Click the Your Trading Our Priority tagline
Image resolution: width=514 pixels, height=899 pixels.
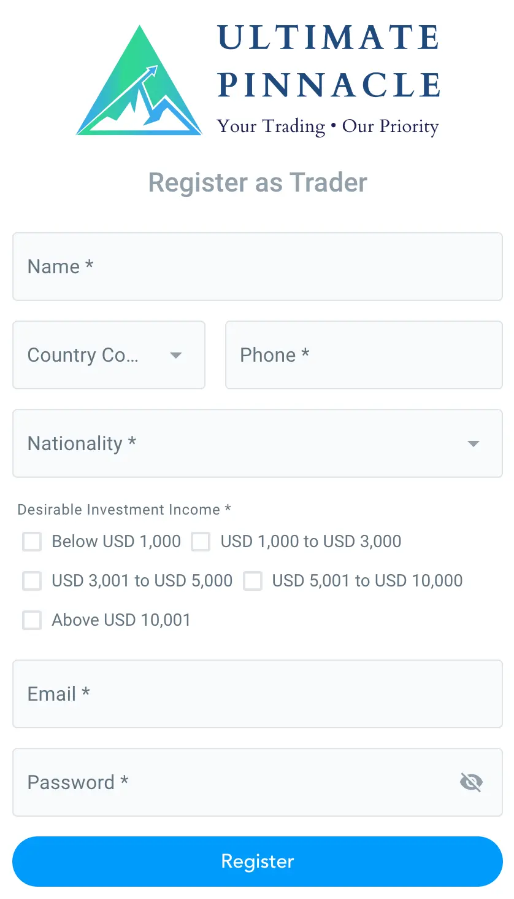(328, 126)
